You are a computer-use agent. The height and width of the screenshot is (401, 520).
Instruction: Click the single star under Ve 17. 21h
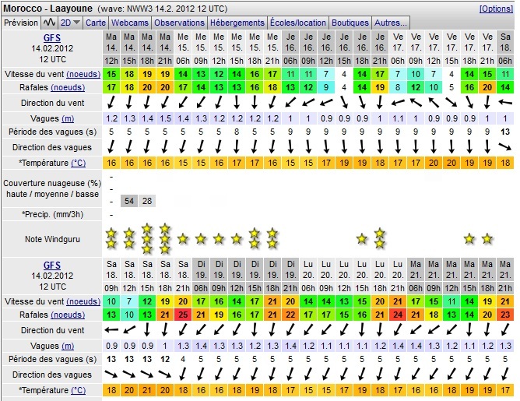point(487,239)
